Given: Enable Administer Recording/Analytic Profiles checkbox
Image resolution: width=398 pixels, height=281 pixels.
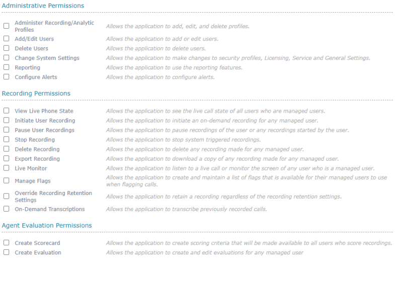Looking at the screenshot, I should [x=6, y=26].
